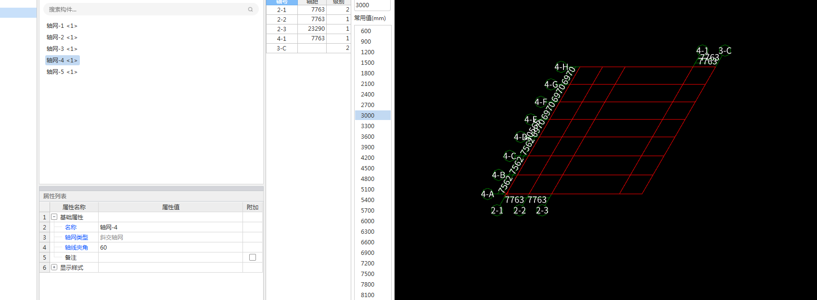This screenshot has width=817, height=300.
Task: Click axis bubble 2-3 in the preview
Action: tap(542, 210)
